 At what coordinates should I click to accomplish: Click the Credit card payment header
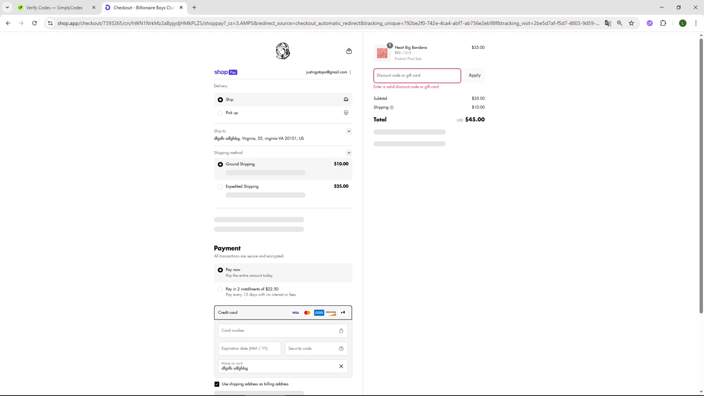coord(283,312)
